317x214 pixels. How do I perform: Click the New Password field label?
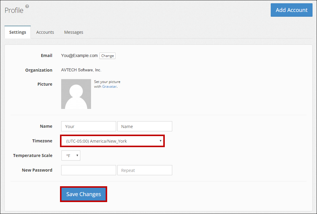pyautogui.click(x=37, y=170)
